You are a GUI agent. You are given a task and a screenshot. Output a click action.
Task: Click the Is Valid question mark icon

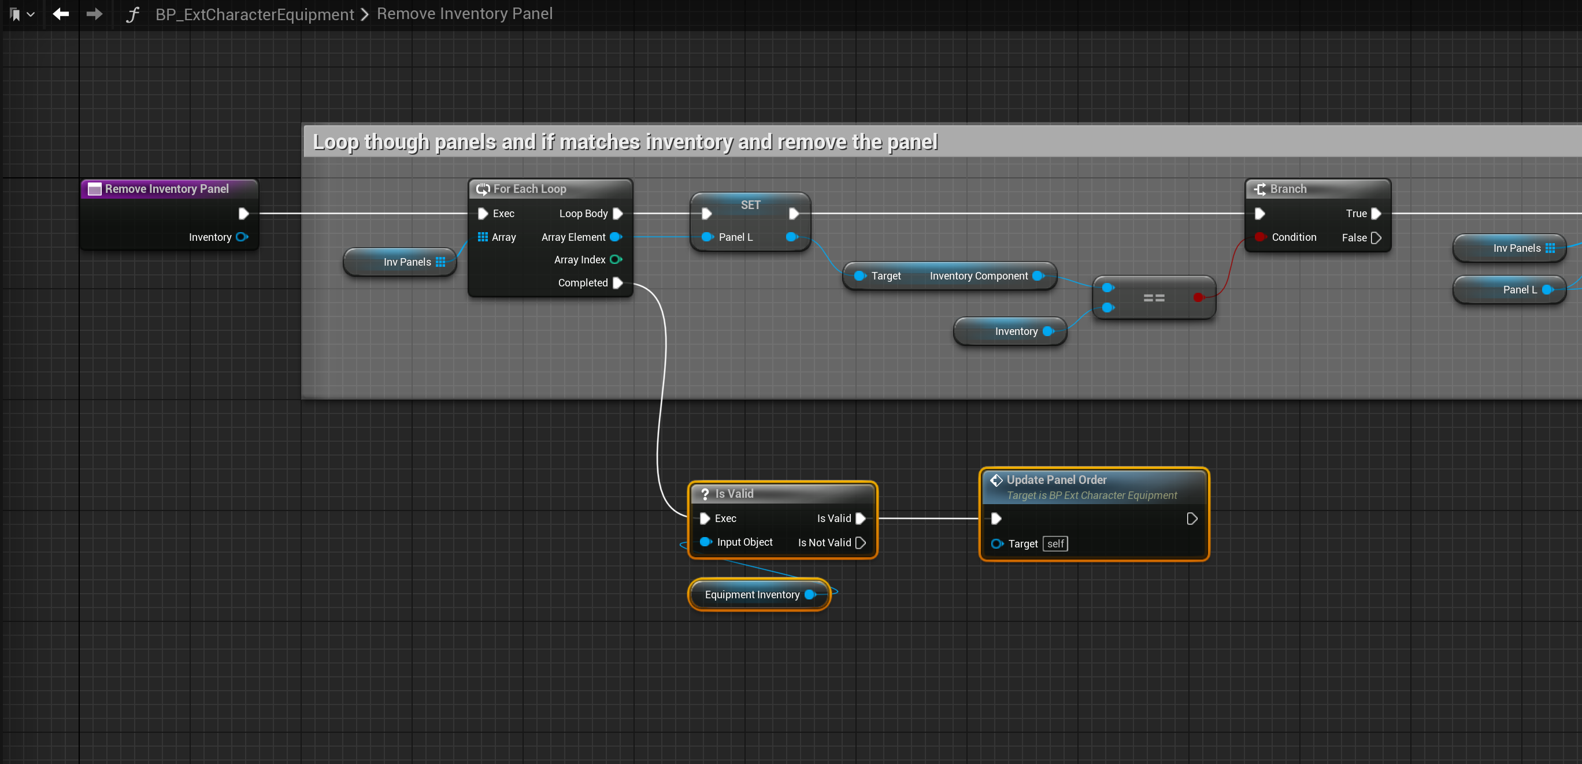click(x=705, y=494)
